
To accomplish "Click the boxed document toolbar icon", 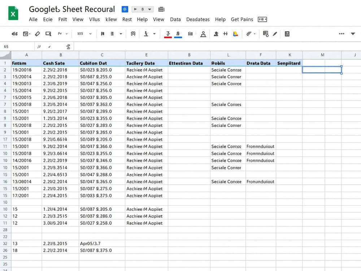I will [26, 34].
